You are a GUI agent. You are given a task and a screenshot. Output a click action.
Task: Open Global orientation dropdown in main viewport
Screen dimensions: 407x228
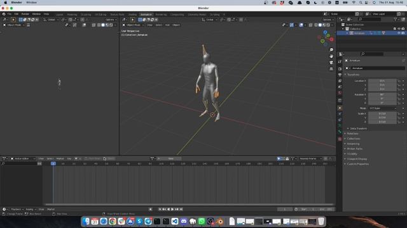[x=209, y=20]
